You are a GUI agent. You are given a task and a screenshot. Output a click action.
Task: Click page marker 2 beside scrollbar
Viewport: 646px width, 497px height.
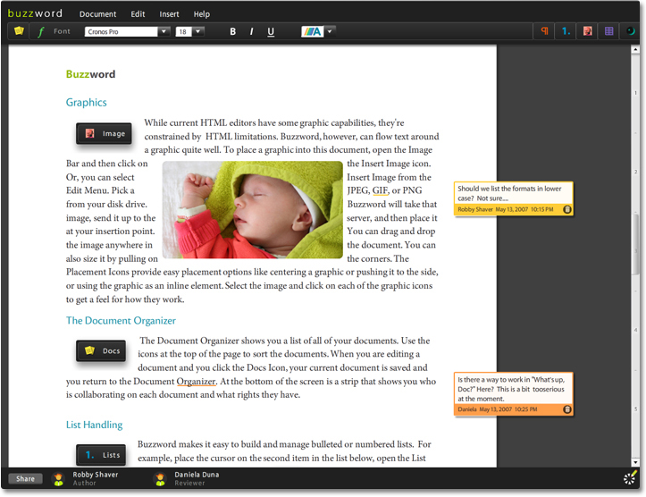click(x=636, y=172)
